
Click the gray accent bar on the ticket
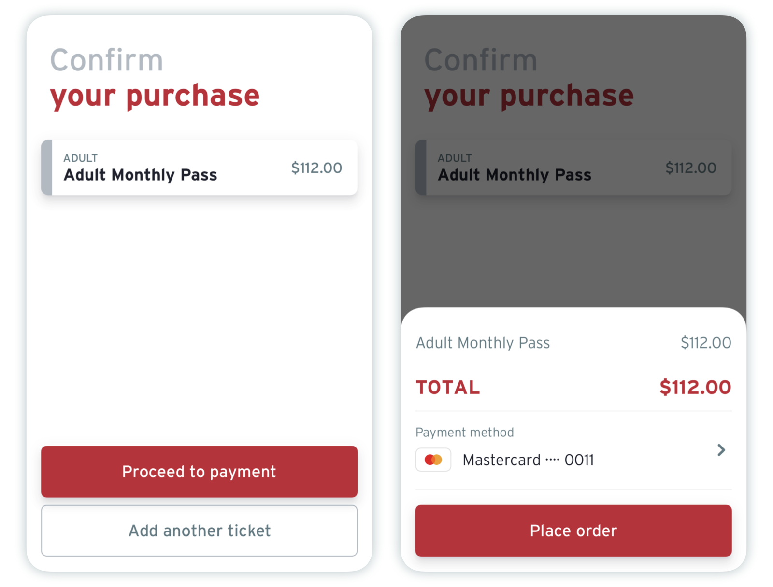(x=47, y=168)
